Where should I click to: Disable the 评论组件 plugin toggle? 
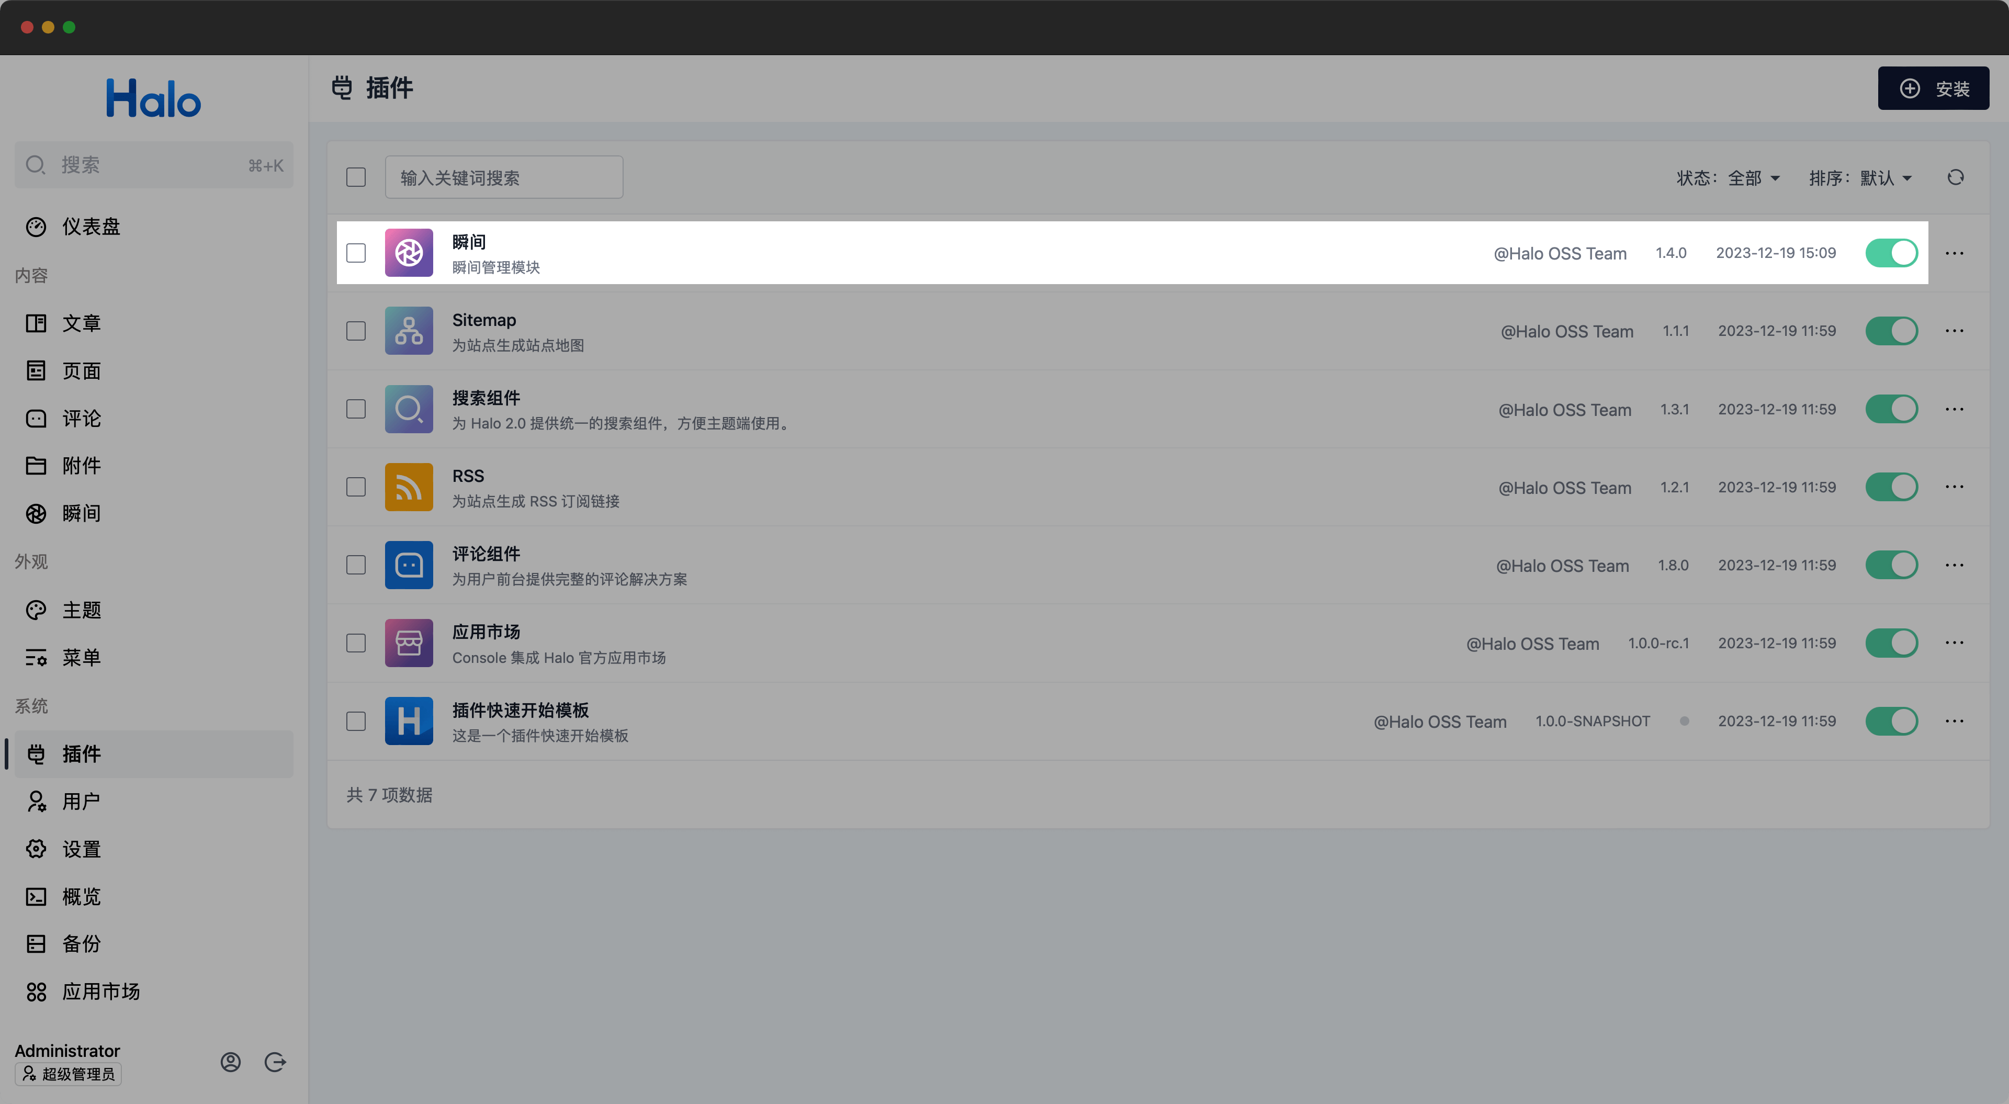click(1891, 565)
